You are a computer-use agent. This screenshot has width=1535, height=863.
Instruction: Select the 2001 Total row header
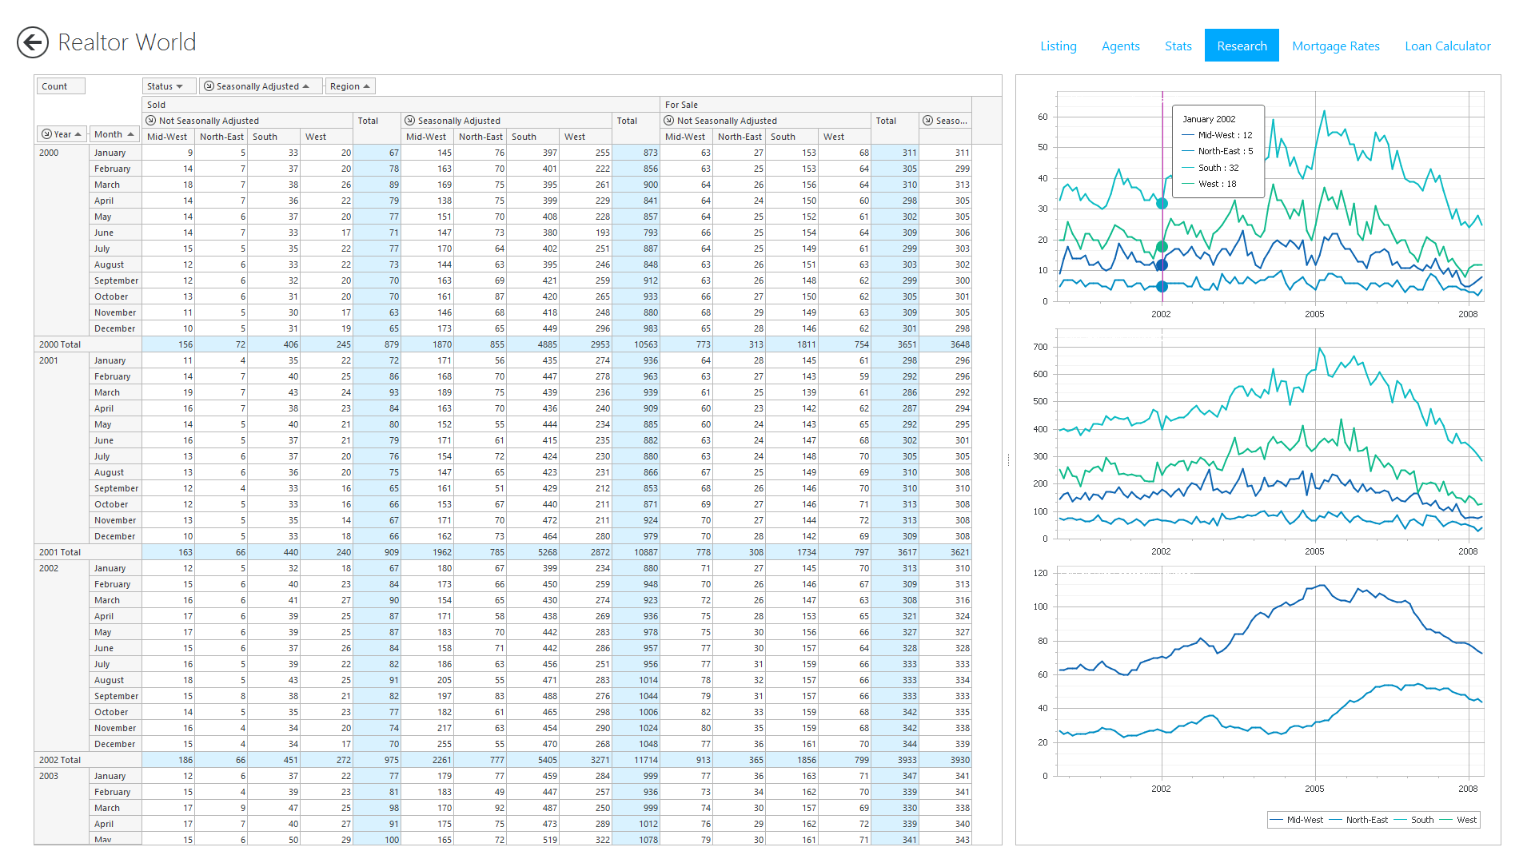[61, 552]
